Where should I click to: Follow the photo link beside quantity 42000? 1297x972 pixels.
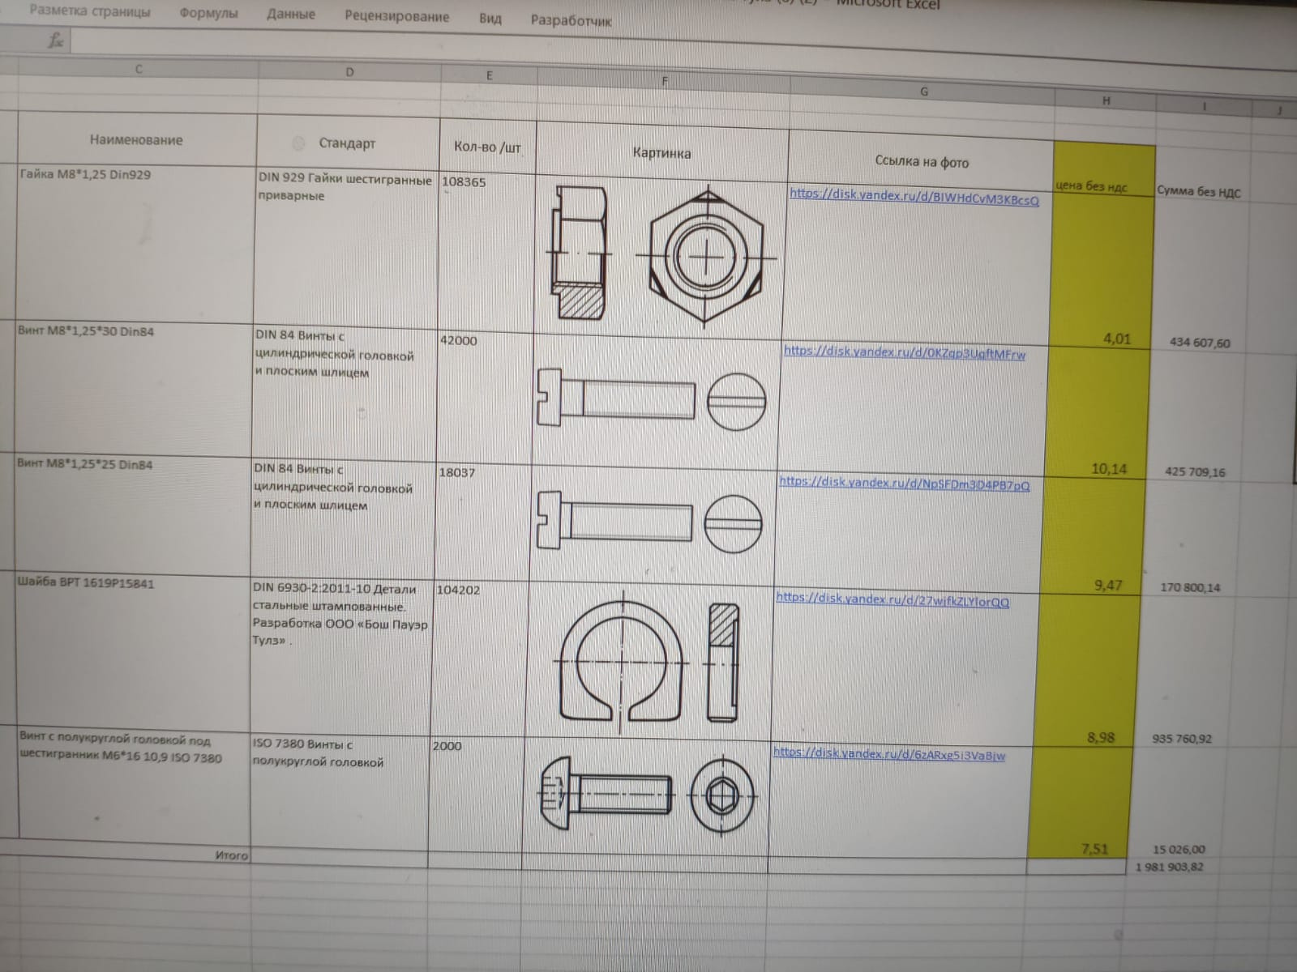[x=904, y=353]
